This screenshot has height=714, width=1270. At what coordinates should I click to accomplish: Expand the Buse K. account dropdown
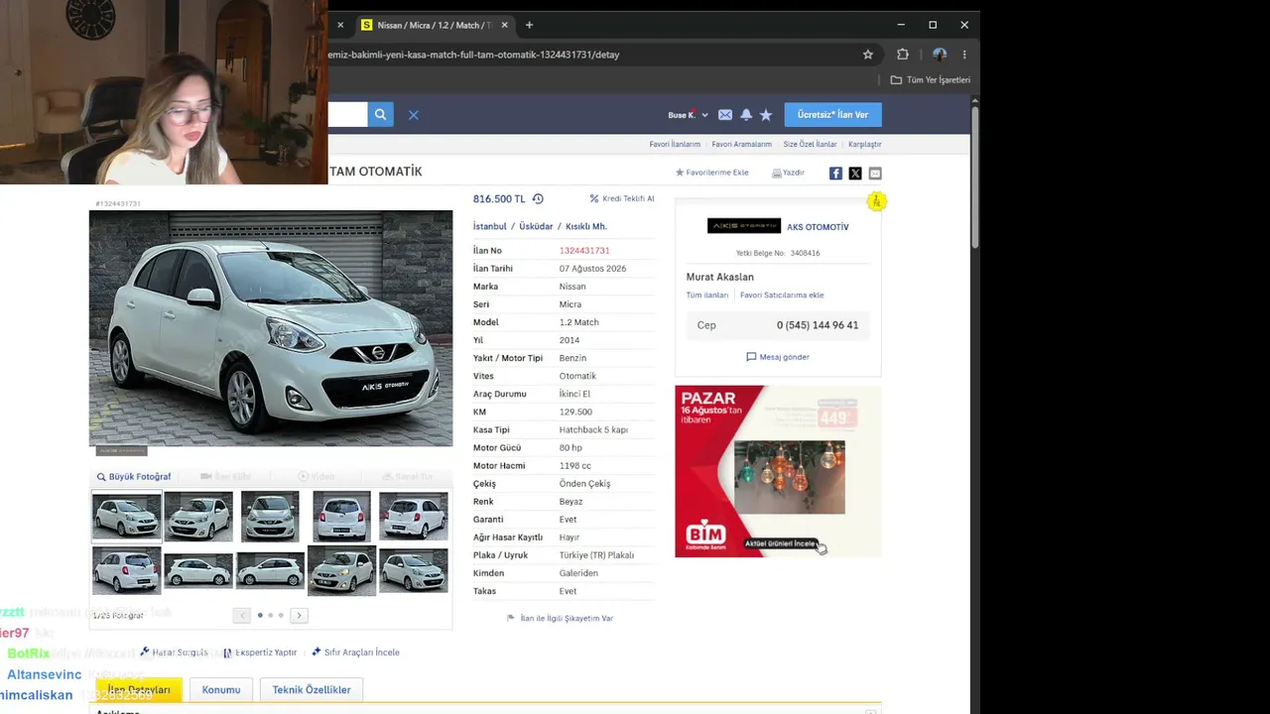click(689, 115)
